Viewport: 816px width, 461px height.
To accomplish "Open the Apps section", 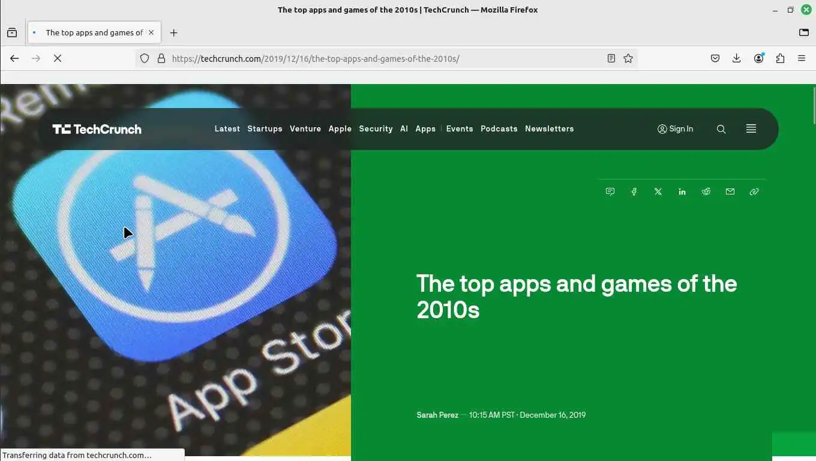I will click(x=425, y=128).
